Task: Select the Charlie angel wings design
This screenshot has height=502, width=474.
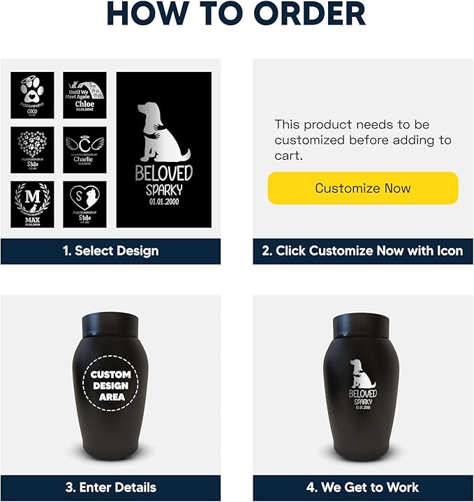Action: pos(84,150)
